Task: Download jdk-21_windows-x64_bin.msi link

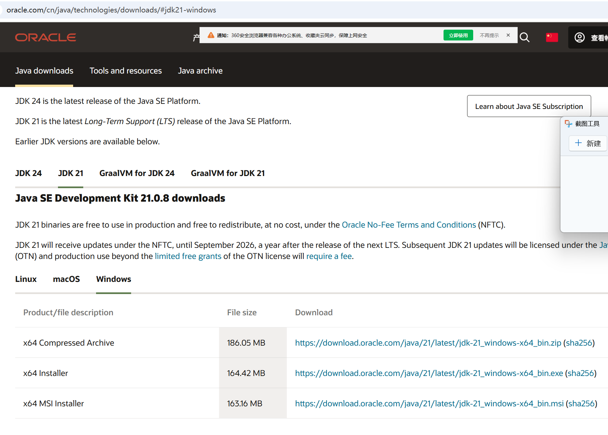Action: click(429, 404)
